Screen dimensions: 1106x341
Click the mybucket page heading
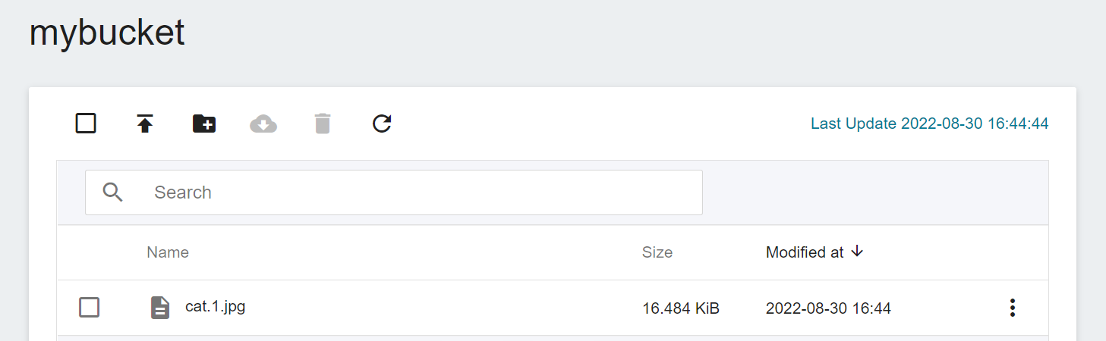(107, 33)
